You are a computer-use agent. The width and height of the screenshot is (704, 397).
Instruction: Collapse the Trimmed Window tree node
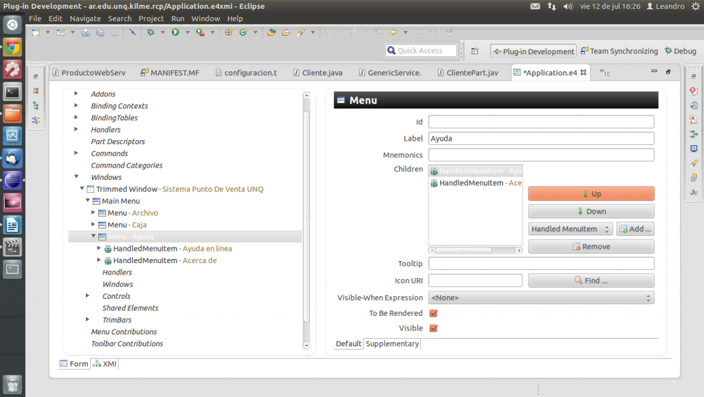[x=82, y=189]
